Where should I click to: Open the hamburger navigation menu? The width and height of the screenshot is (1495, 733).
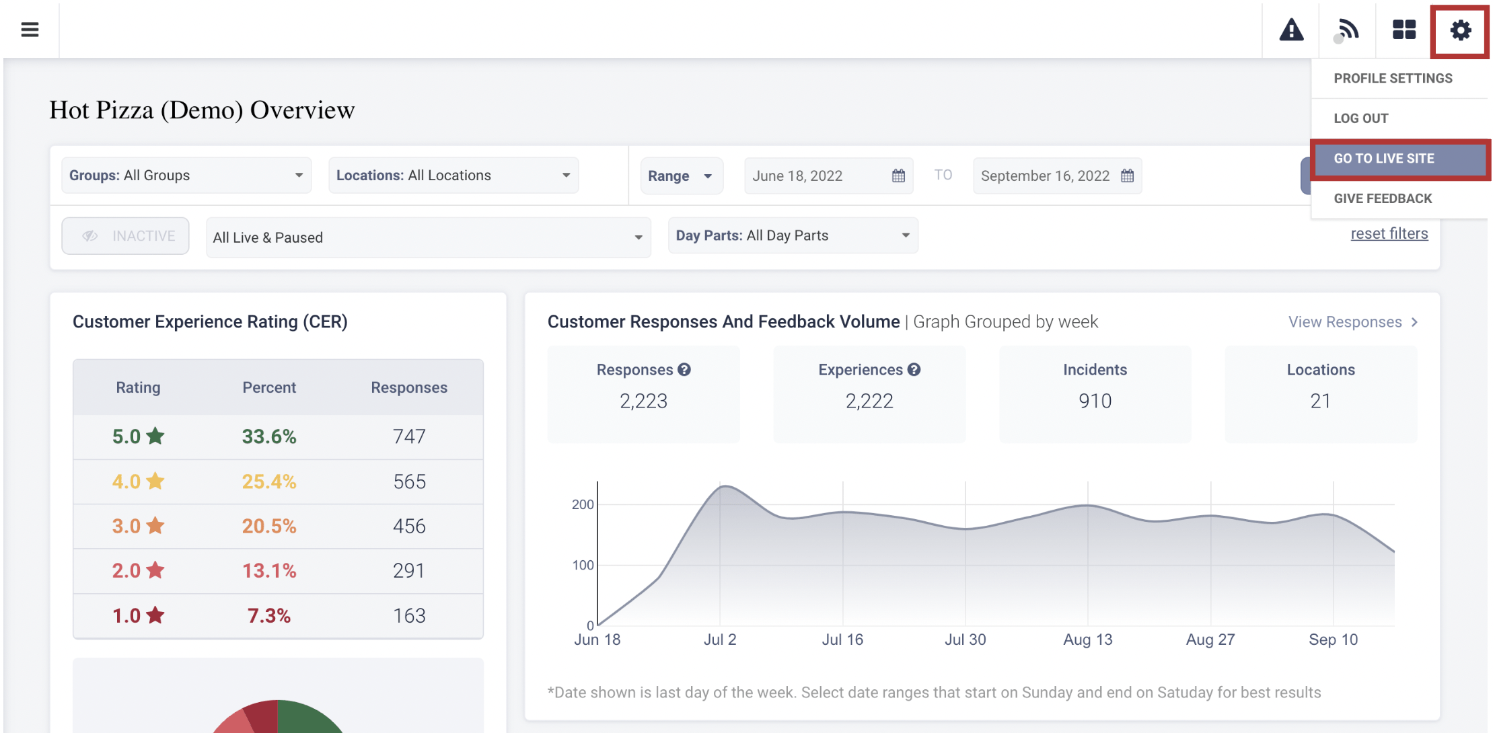[30, 30]
